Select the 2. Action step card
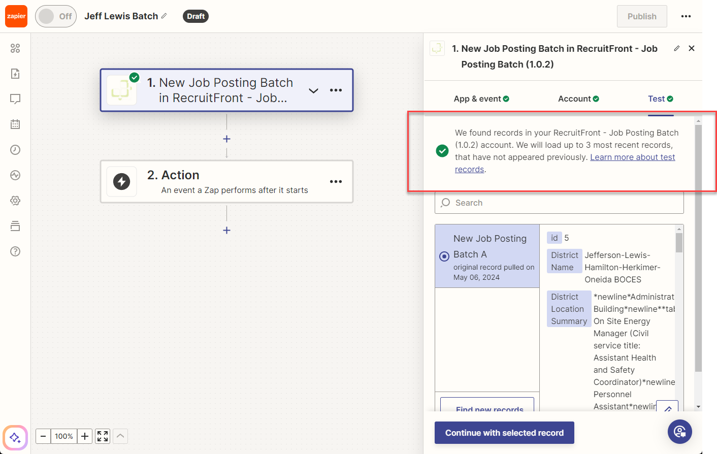The image size is (717, 454). 226,182
